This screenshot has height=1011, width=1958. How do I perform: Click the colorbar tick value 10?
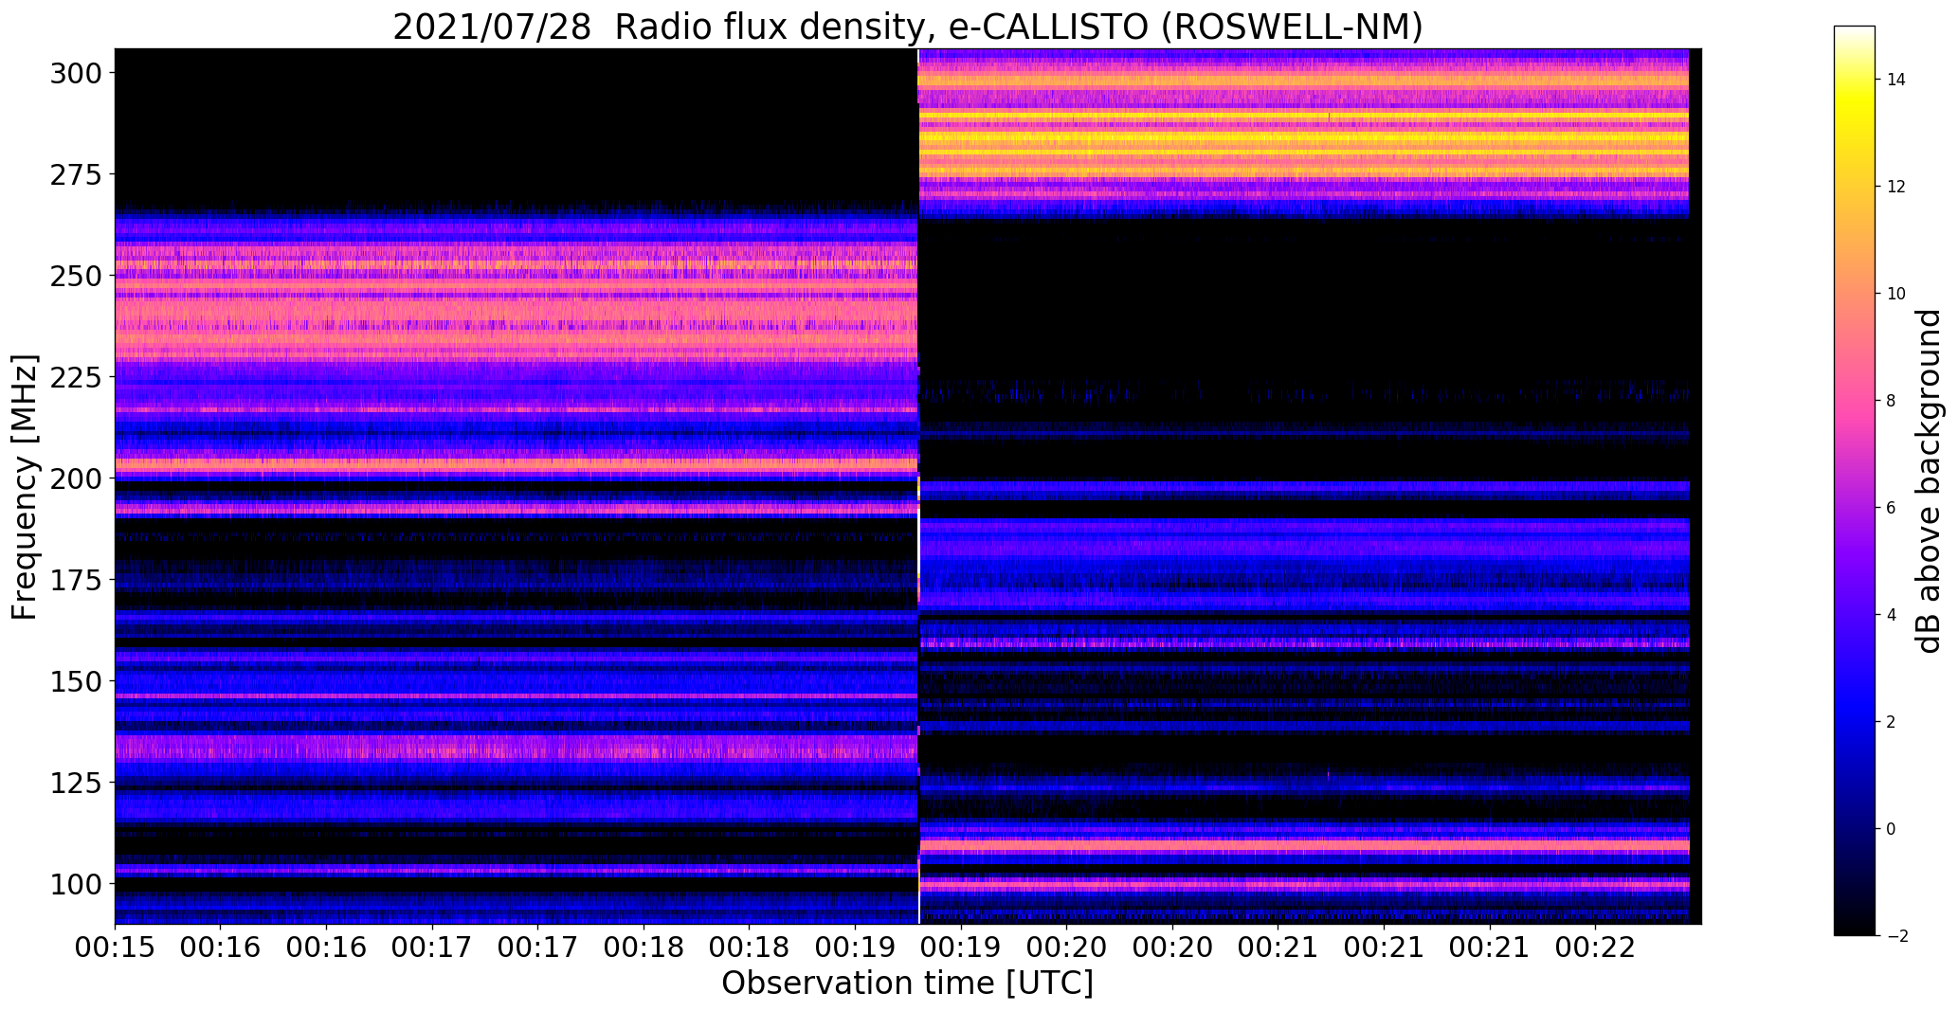pyautogui.click(x=1896, y=294)
